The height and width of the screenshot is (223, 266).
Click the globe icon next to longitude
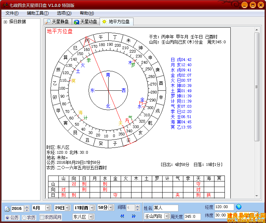[239, 207]
